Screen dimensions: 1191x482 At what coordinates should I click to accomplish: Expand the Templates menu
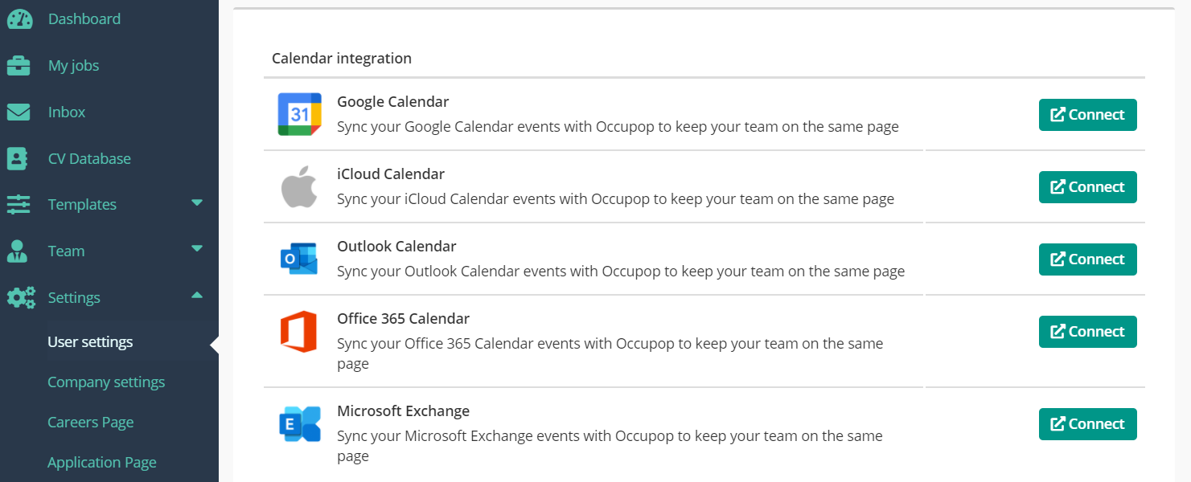click(x=196, y=203)
